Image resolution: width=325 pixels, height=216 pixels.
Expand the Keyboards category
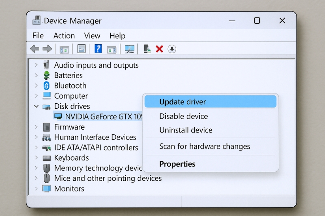pos(36,158)
